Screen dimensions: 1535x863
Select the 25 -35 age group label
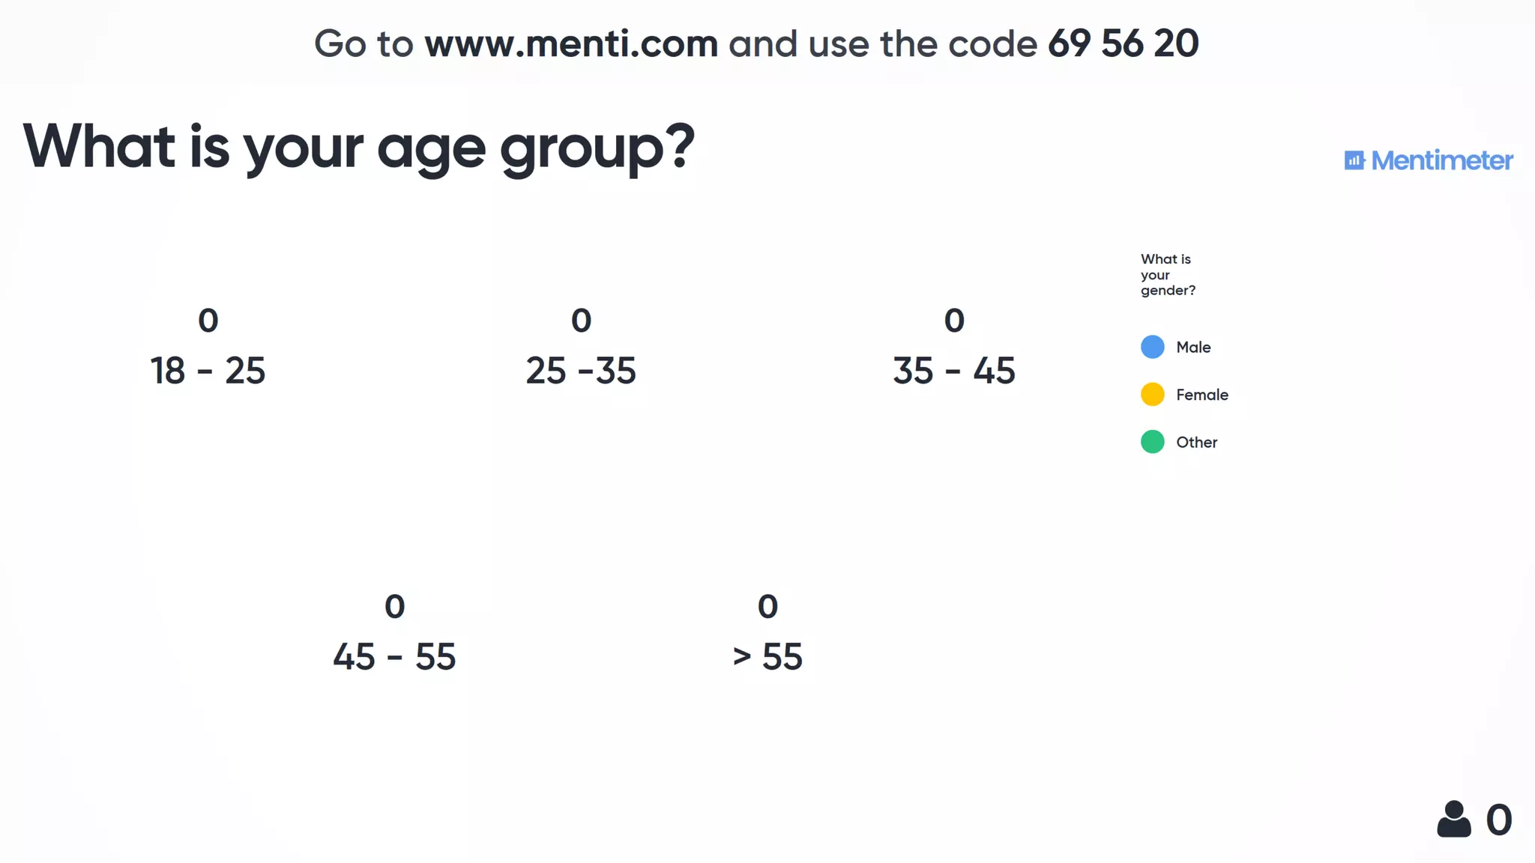tap(581, 371)
